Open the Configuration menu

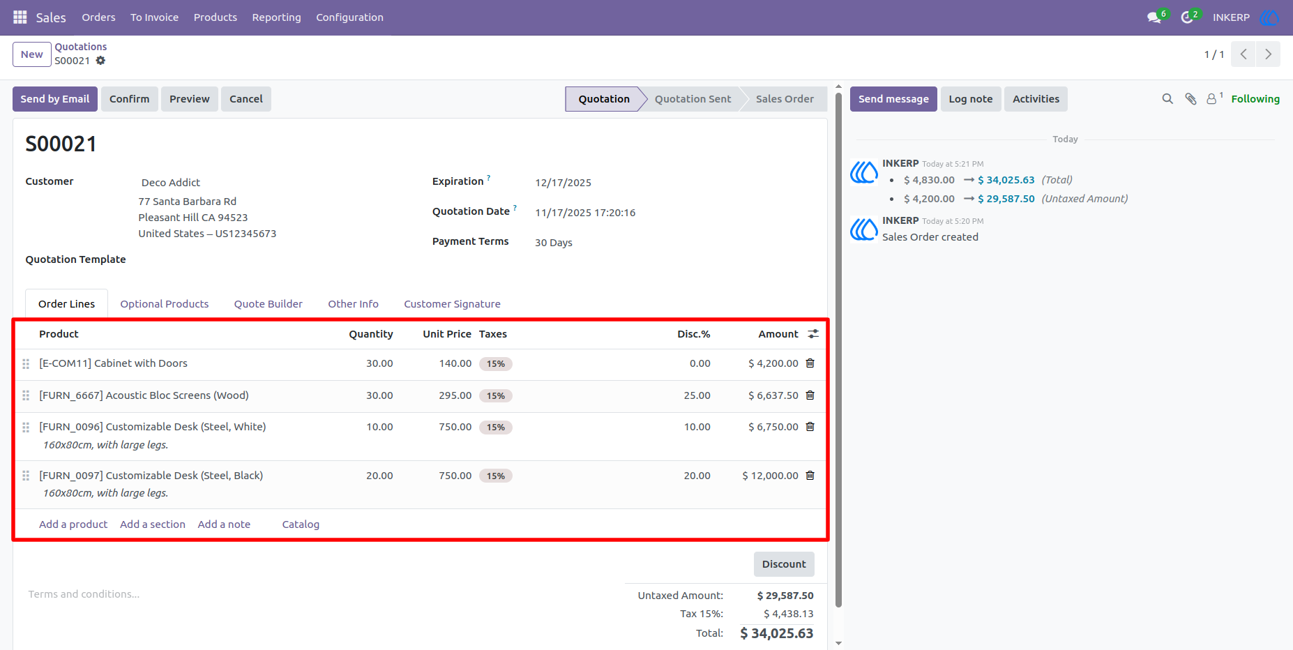(x=349, y=17)
